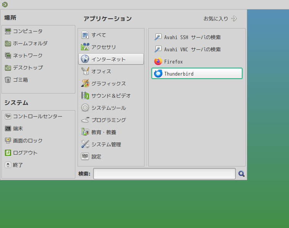Click the お気に入り arrow icon
Viewport: 289px width, 228px height.
234,18
